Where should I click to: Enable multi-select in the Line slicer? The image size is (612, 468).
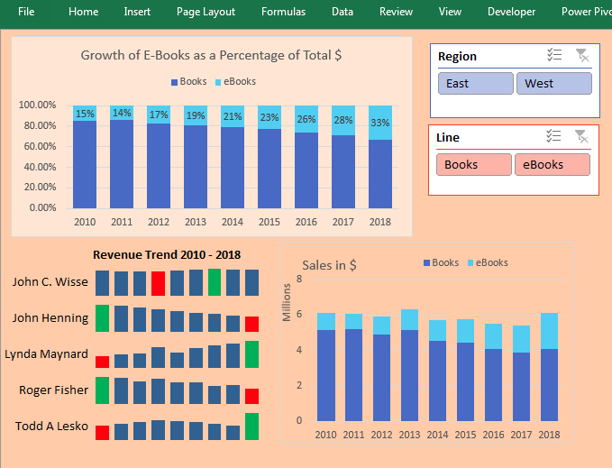tap(554, 137)
